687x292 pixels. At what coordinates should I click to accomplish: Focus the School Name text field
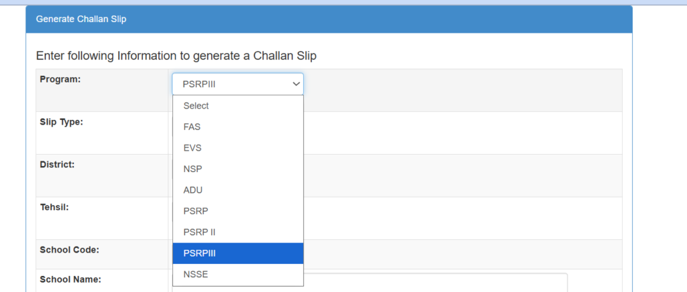[x=436, y=282]
